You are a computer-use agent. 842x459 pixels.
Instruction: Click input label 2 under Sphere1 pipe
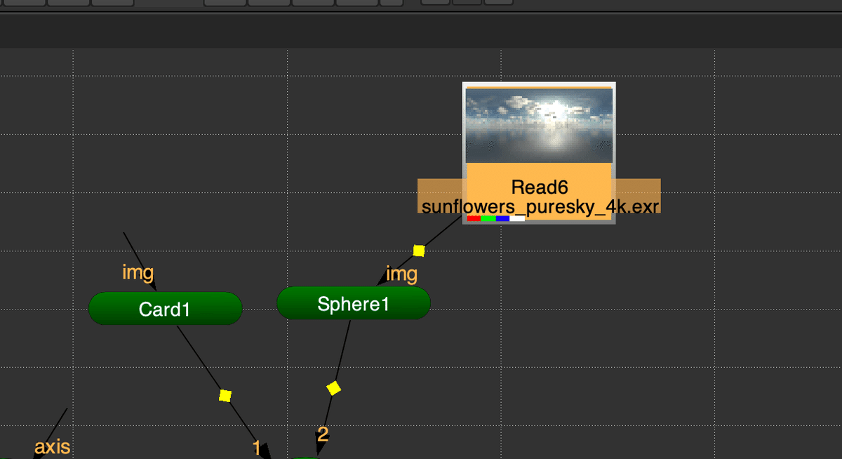click(322, 434)
